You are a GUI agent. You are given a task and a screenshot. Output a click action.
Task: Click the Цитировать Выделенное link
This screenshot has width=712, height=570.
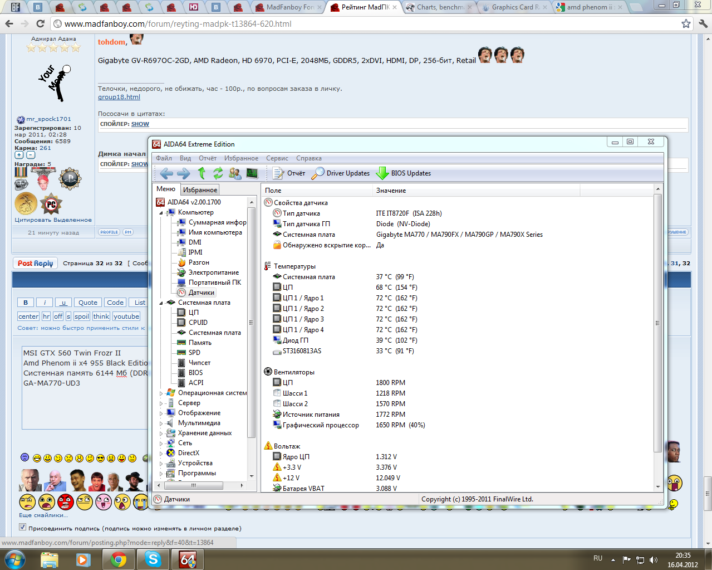click(53, 220)
